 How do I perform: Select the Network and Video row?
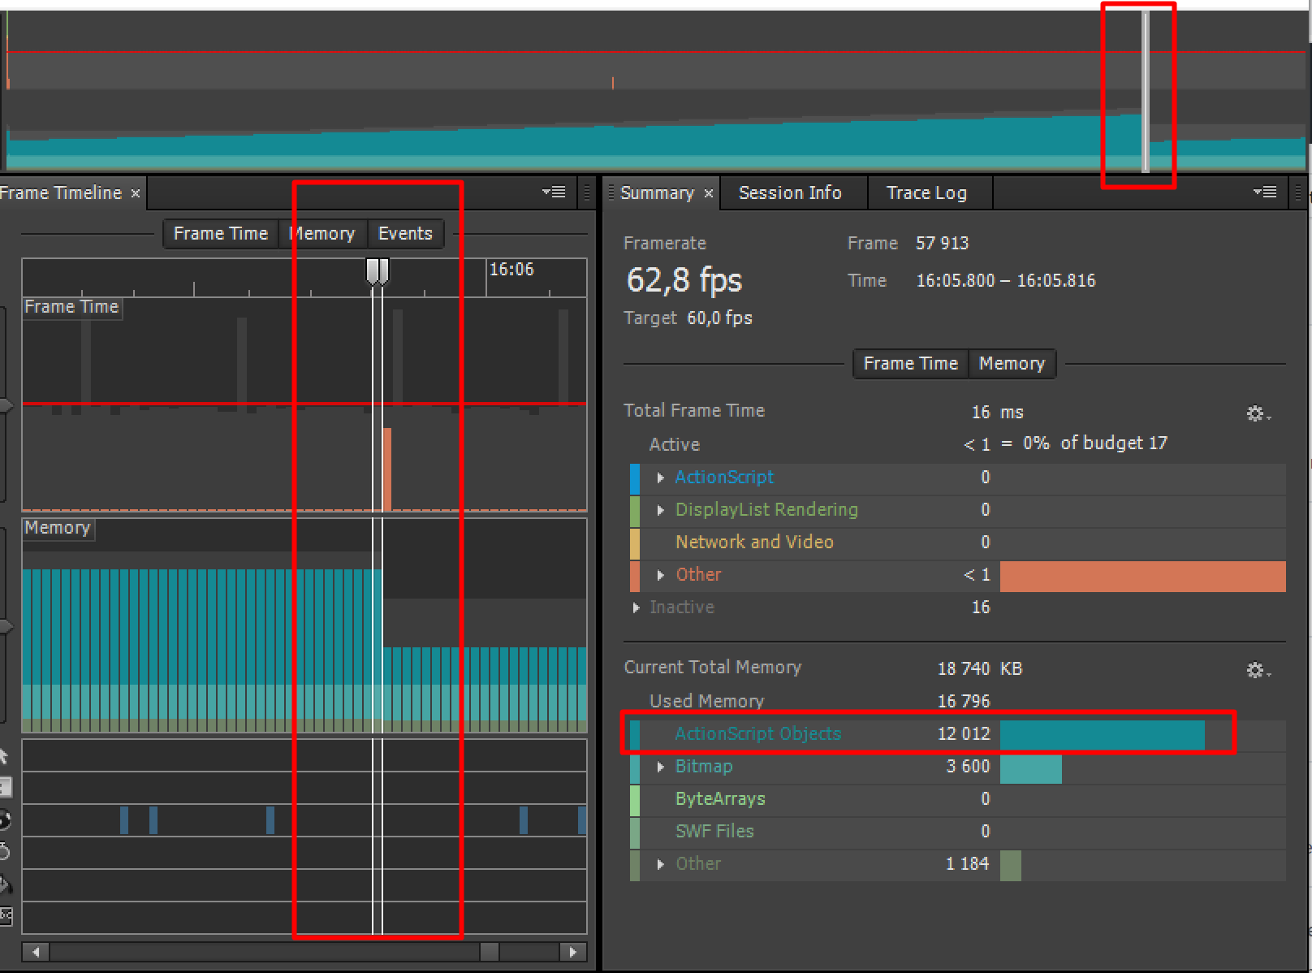pos(958,543)
